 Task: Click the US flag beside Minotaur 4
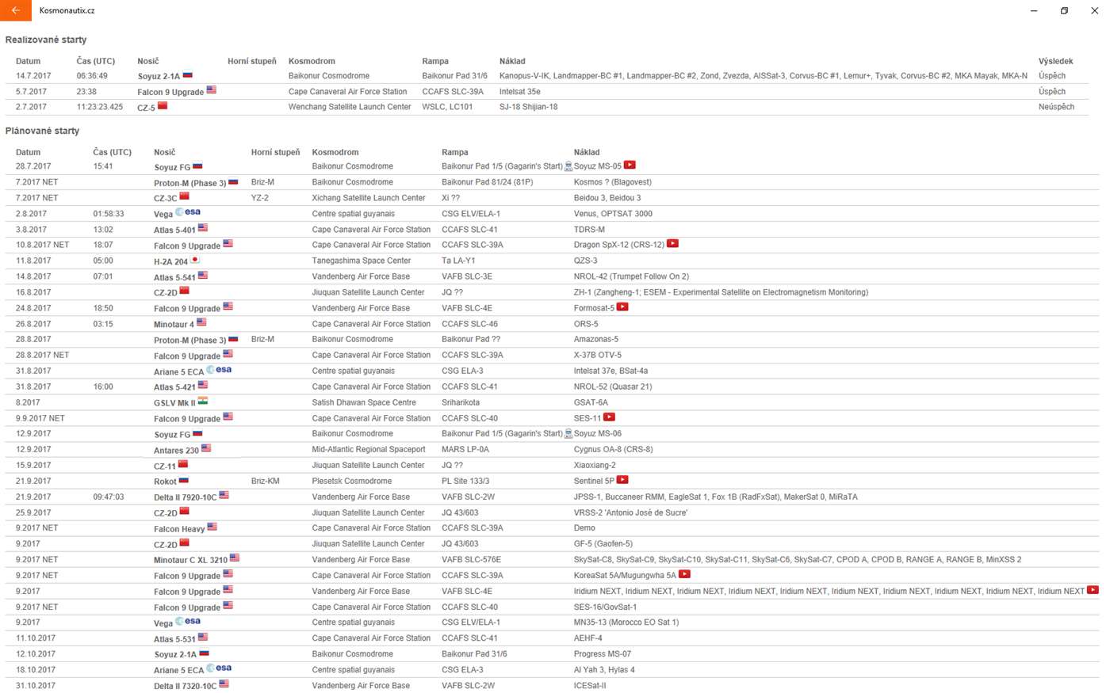(201, 322)
